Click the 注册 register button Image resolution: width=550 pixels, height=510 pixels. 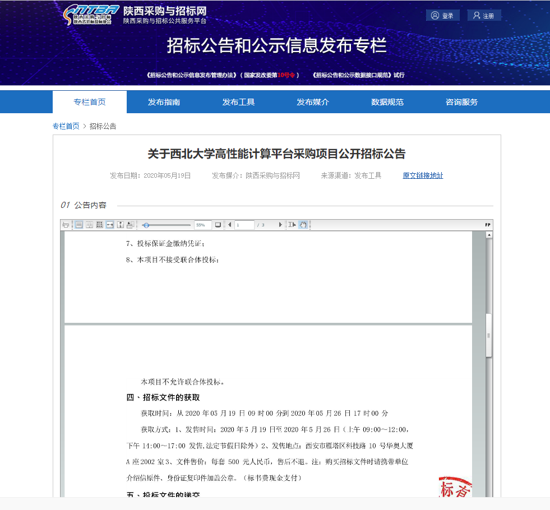point(484,16)
